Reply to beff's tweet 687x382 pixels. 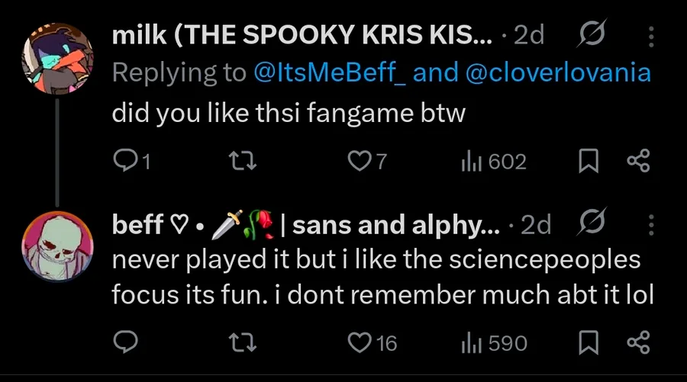coord(124,344)
